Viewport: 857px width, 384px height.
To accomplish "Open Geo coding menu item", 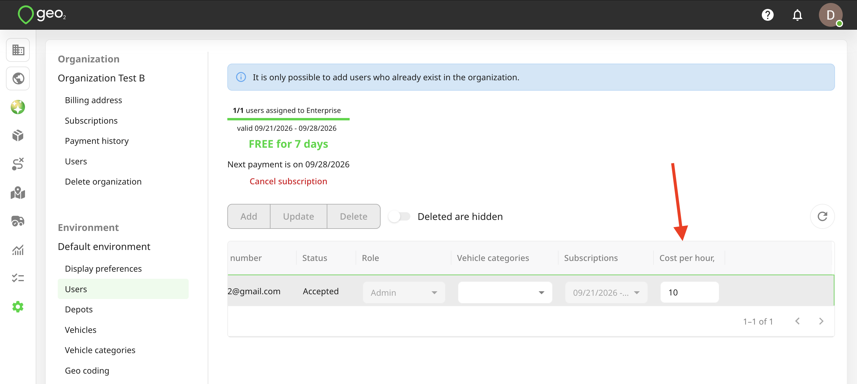I will coord(87,370).
